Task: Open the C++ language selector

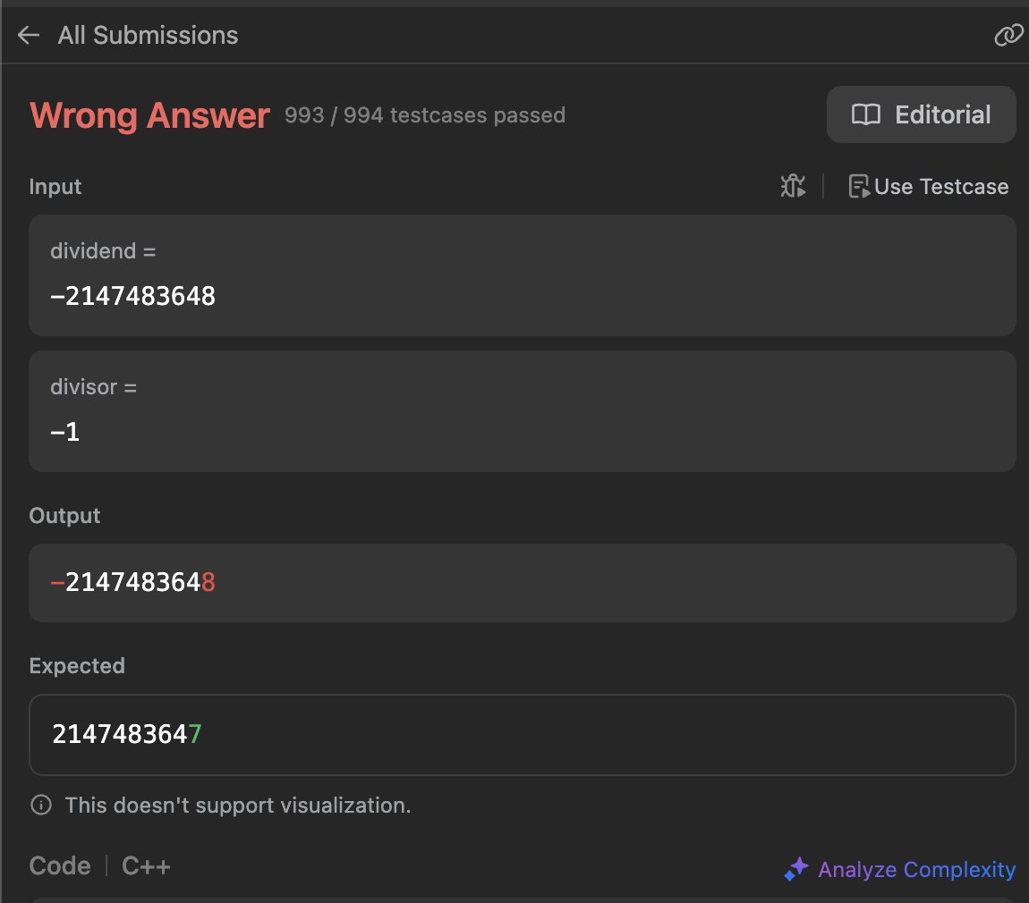Action: pyautogui.click(x=146, y=865)
